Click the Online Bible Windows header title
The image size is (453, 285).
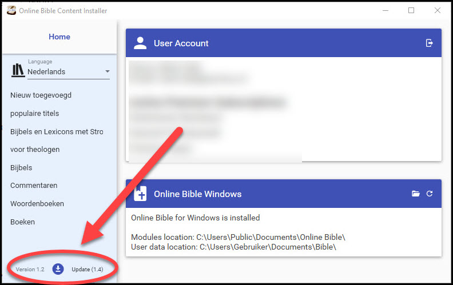(197, 194)
